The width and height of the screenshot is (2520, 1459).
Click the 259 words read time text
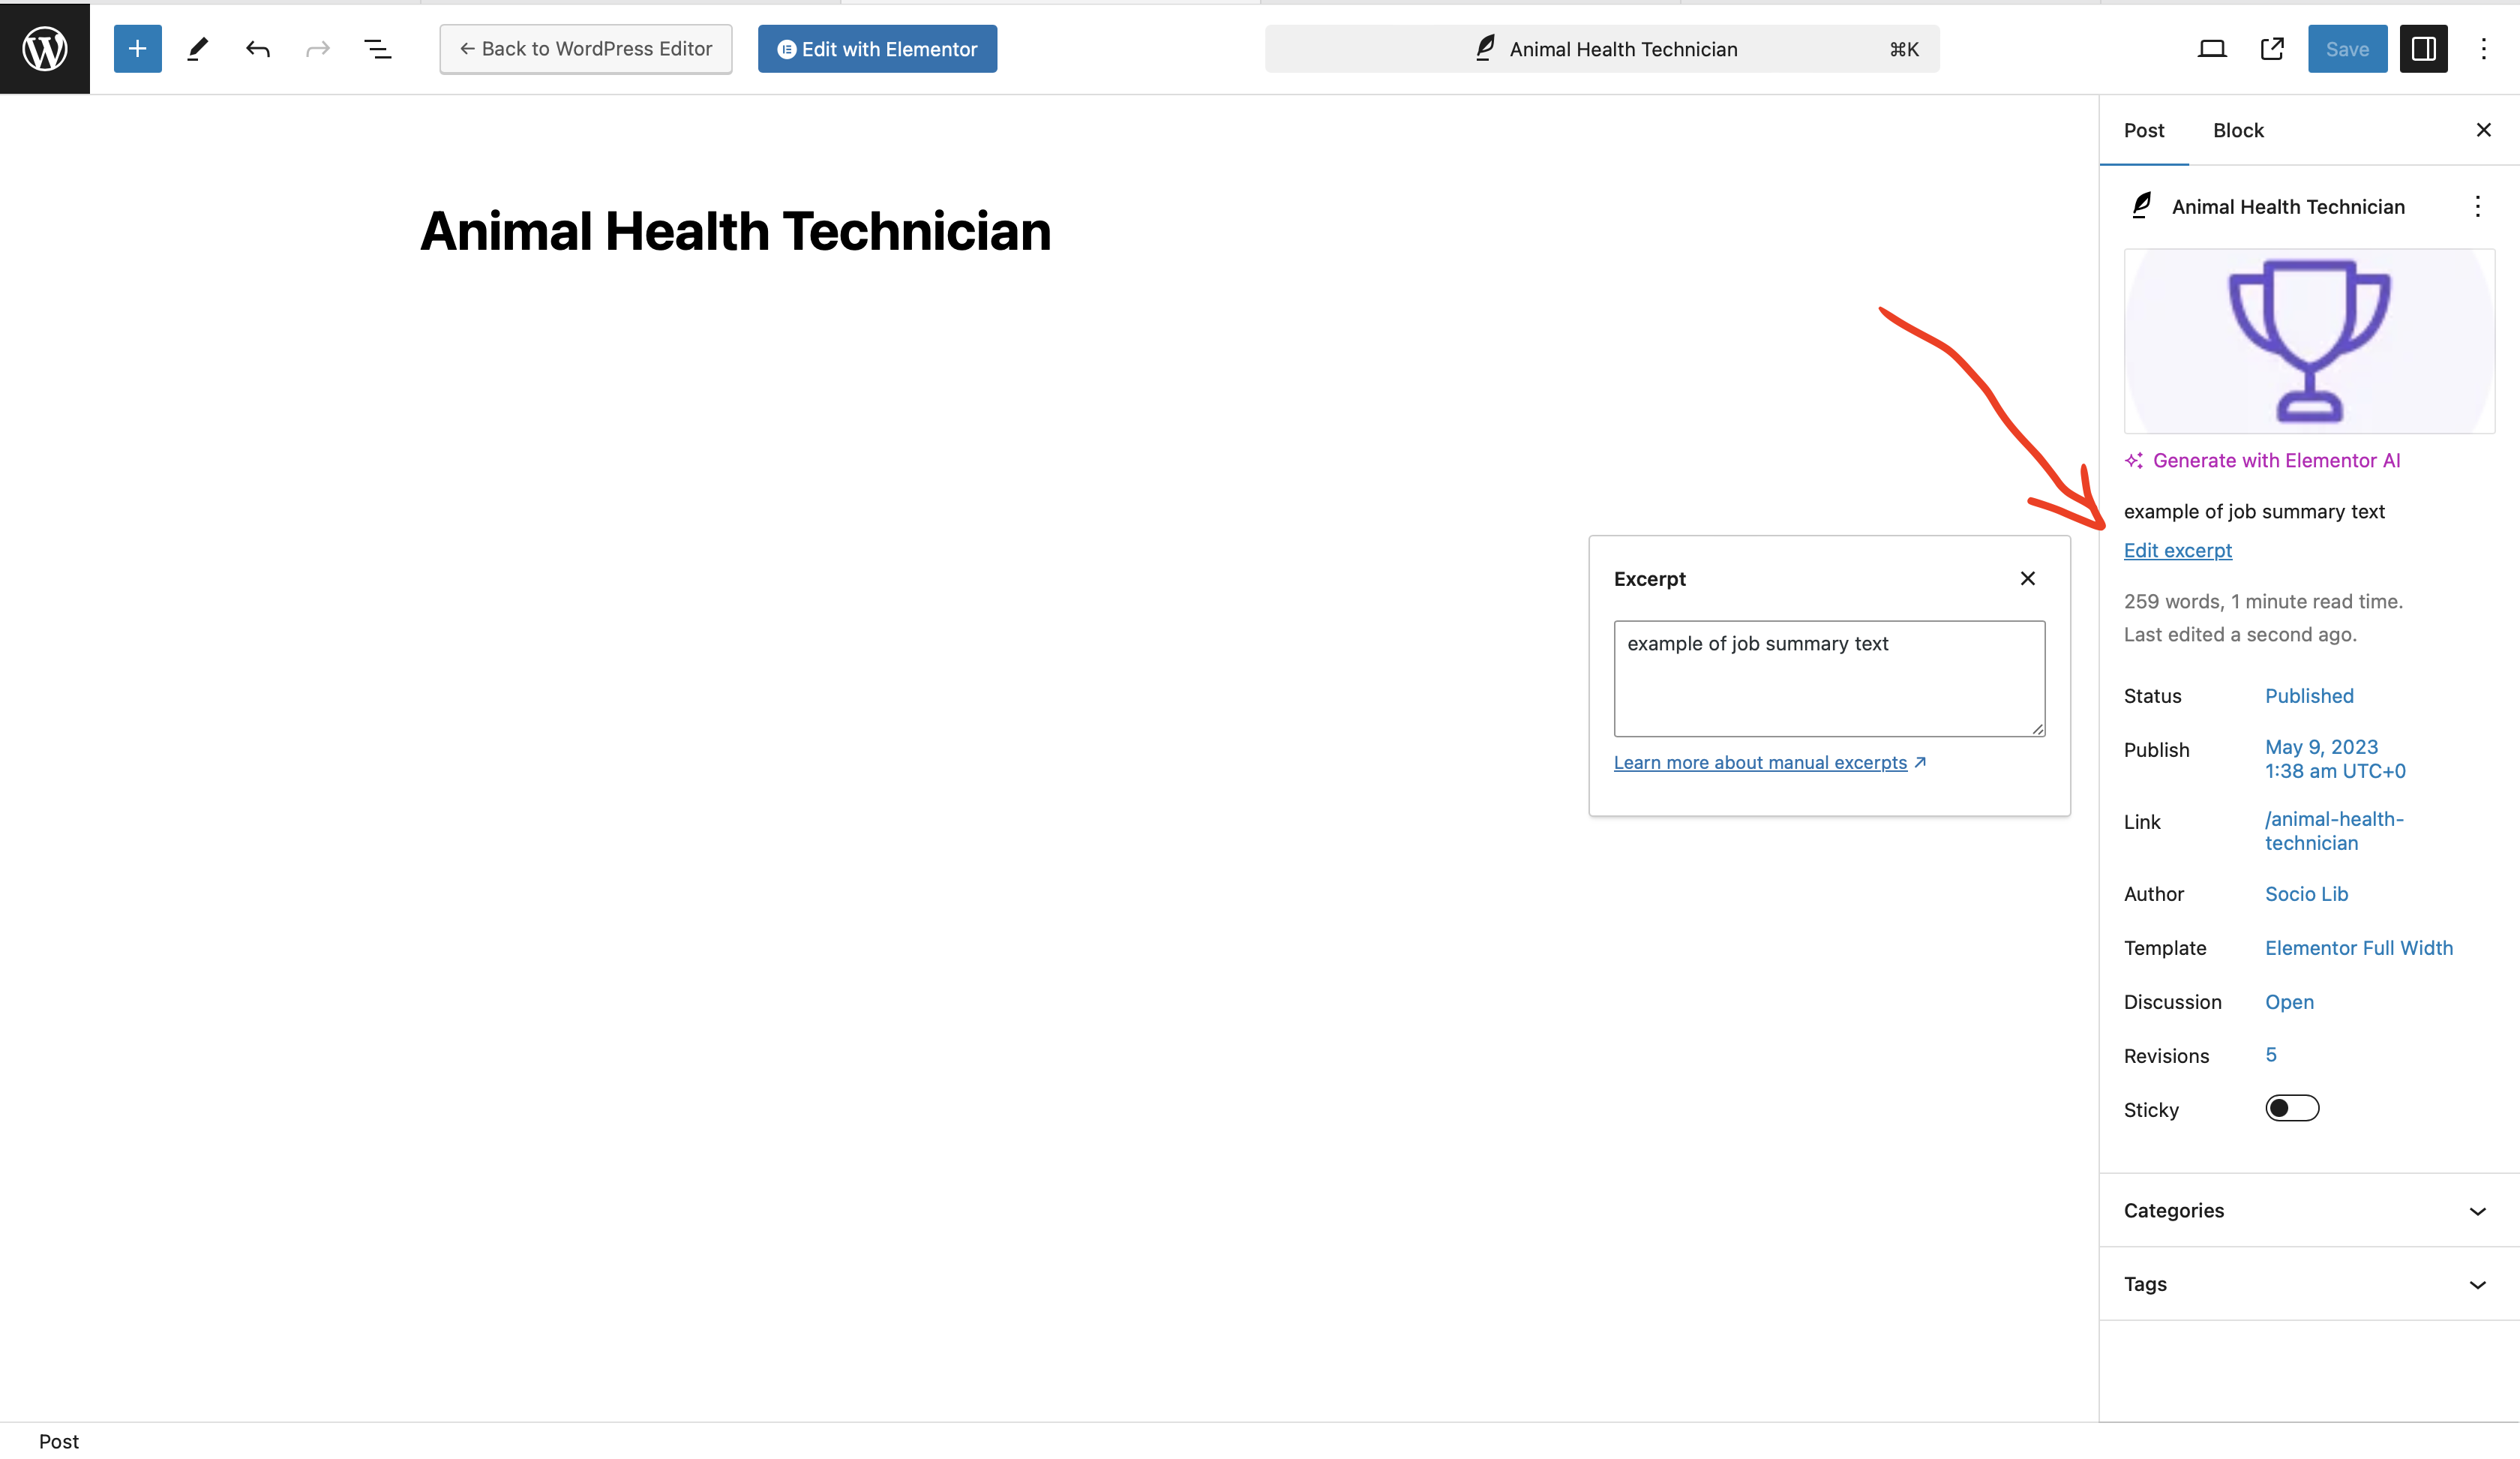tap(2263, 601)
